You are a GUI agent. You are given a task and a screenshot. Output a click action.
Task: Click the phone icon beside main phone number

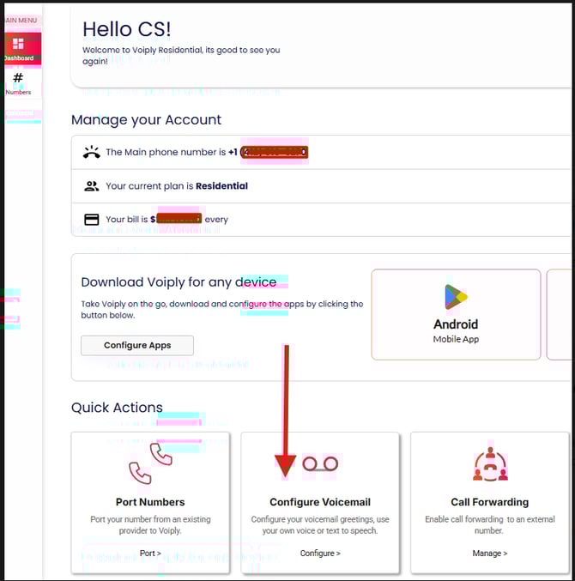91,153
